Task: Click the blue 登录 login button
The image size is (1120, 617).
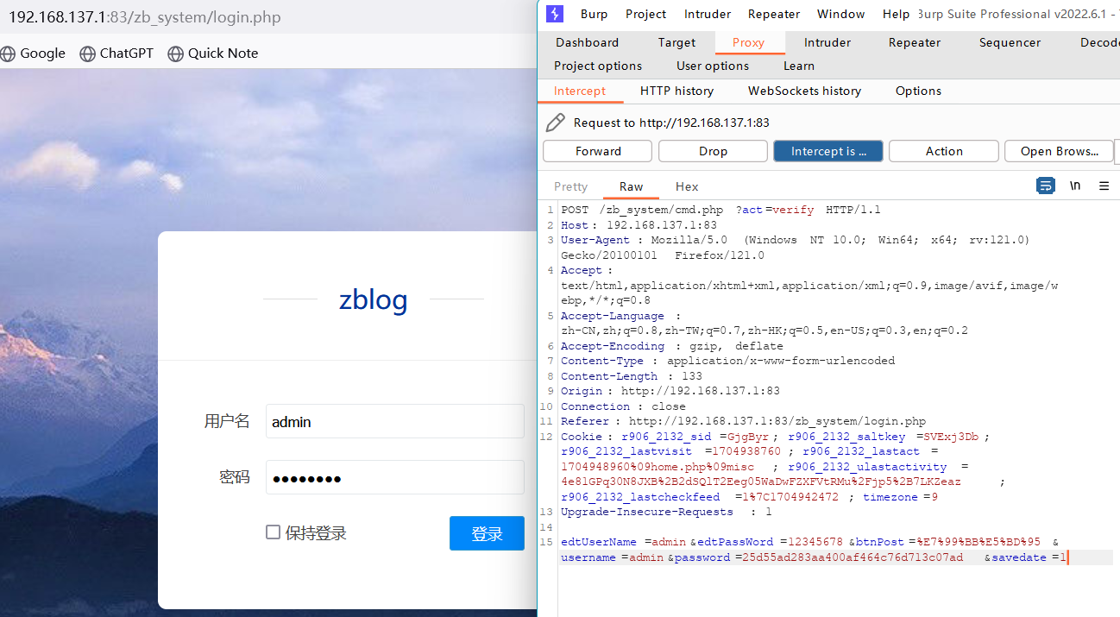Action: click(487, 533)
